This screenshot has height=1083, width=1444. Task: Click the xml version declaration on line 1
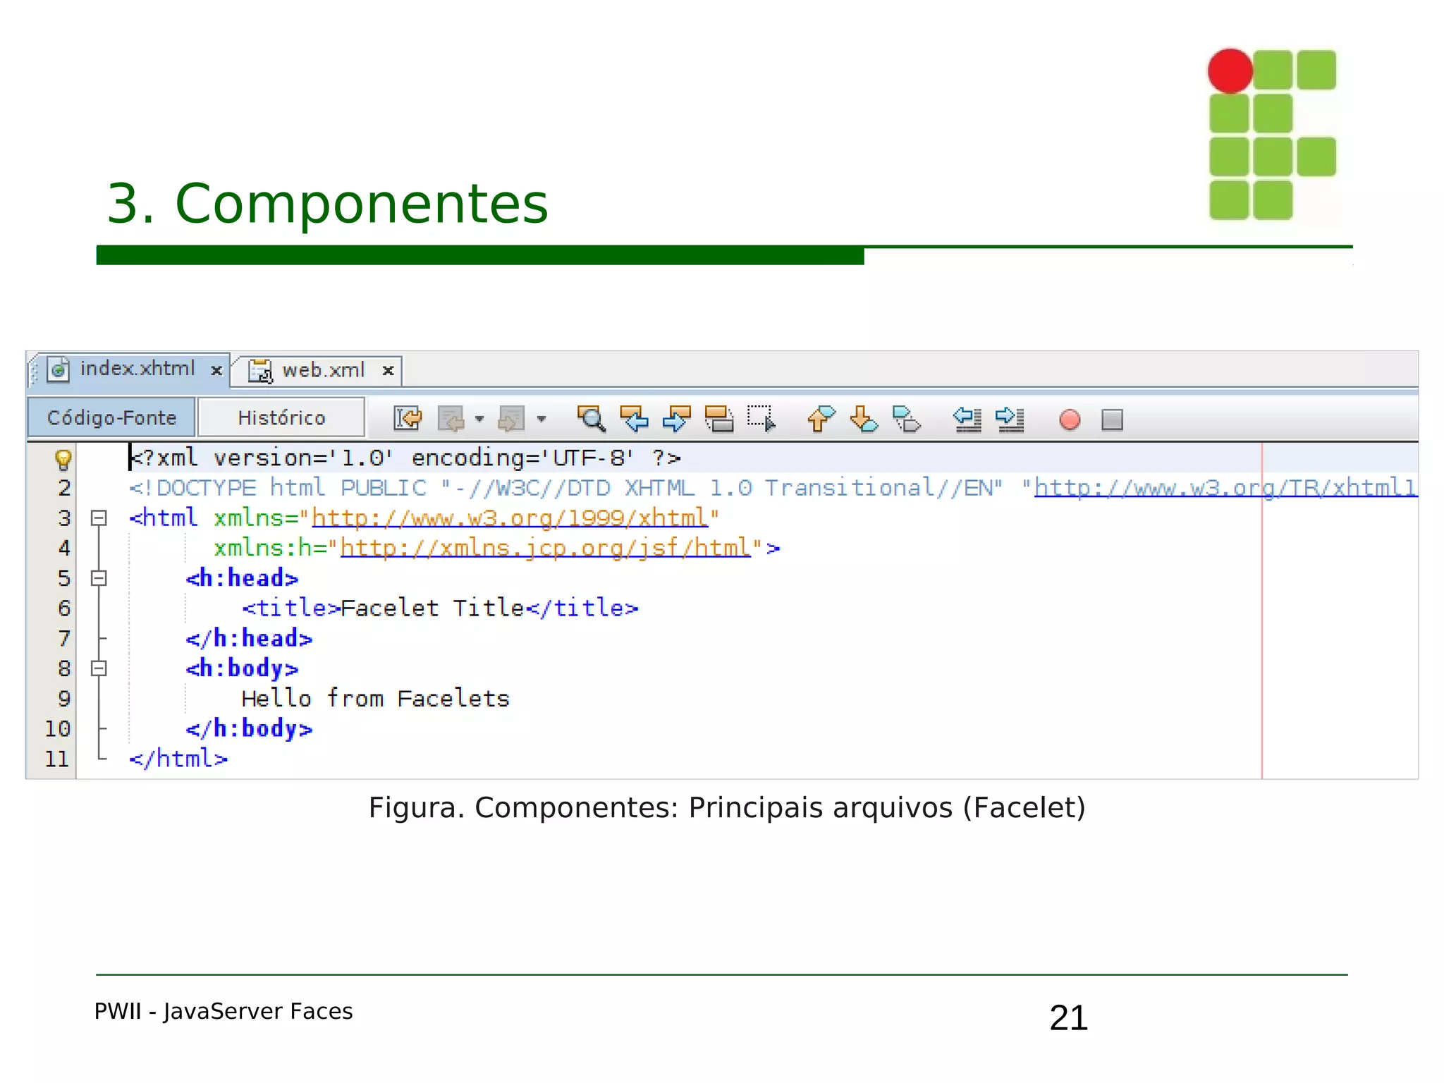coord(405,458)
